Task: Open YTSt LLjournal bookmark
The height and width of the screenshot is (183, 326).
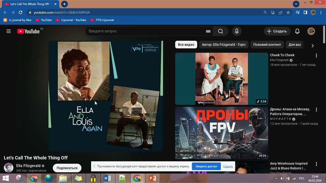Action: click(102, 20)
